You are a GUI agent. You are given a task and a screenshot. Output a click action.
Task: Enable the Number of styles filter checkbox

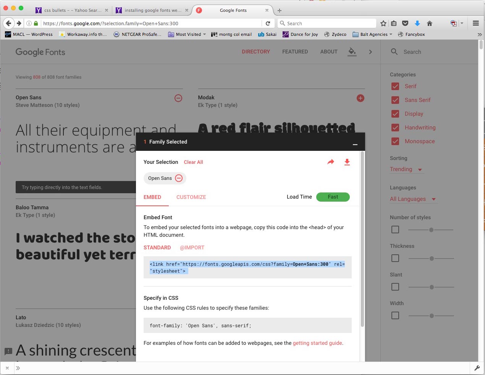pyautogui.click(x=395, y=230)
